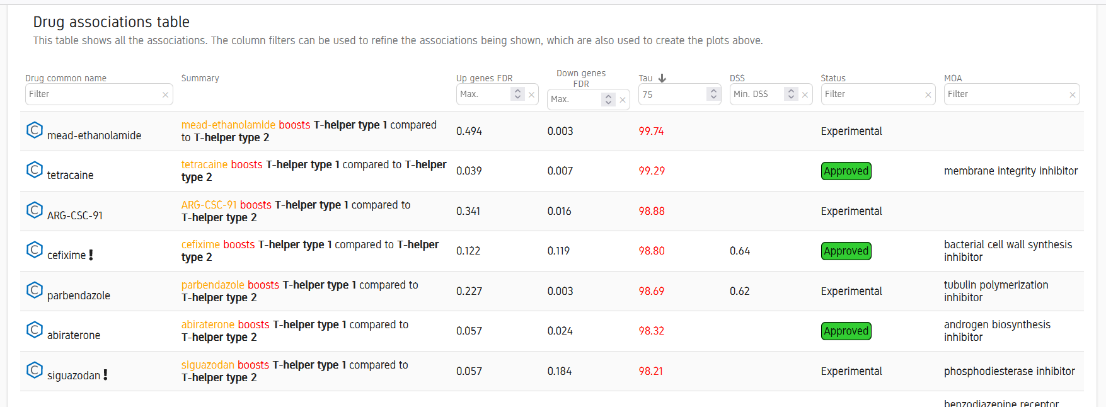Click the Approved badge for tetracaine
This screenshot has height=407, width=1106.
846,171
